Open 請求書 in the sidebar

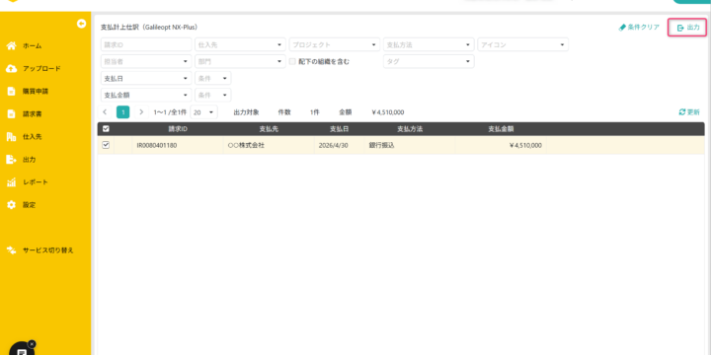tap(33, 114)
